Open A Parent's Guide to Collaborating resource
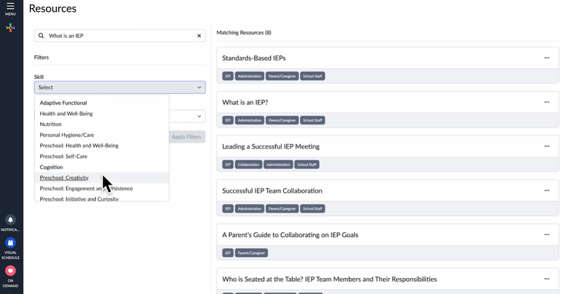Screen dimensions: 569x294 tap(290, 235)
